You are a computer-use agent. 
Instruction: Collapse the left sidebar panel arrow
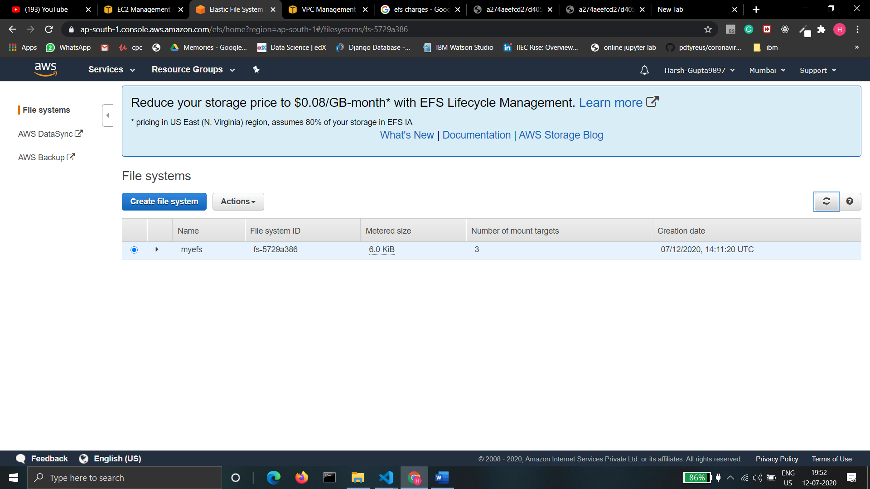(x=107, y=115)
